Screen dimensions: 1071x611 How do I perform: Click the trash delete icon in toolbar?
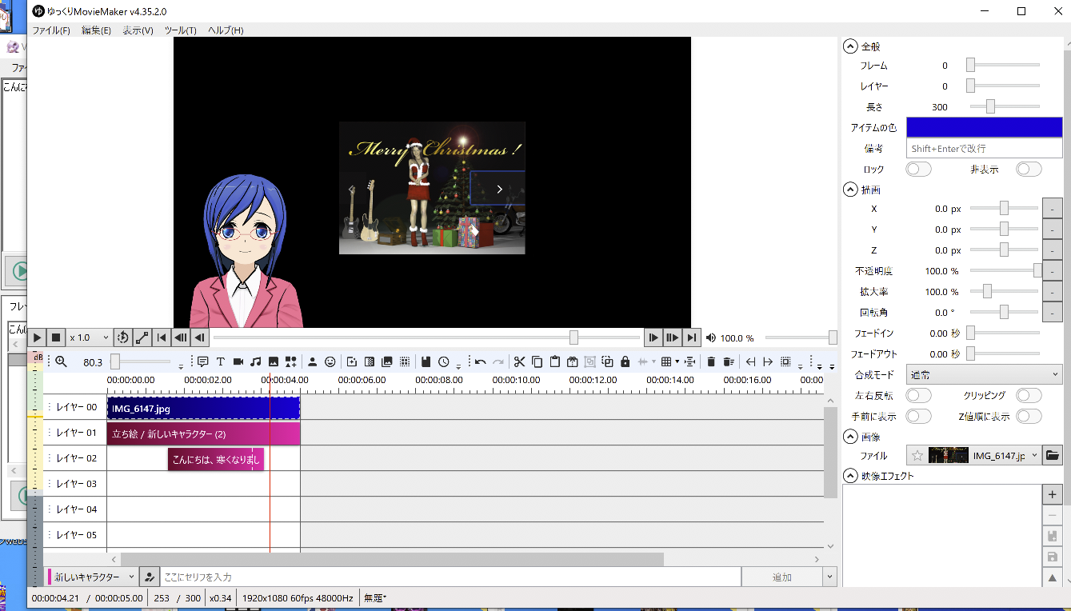[x=711, y=361]
